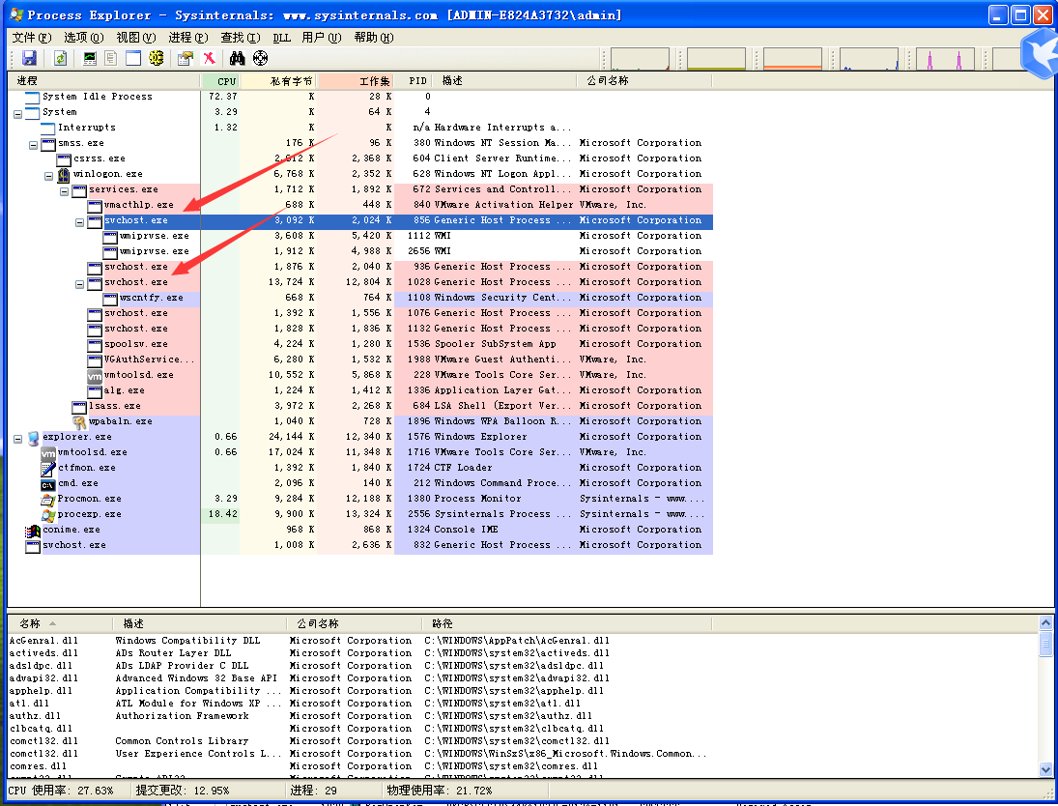Image resolution: width=1058 pixels, height=806 pixels.
Task: Click the red X Kill Process icon
Action: click(x=210, y=58)
